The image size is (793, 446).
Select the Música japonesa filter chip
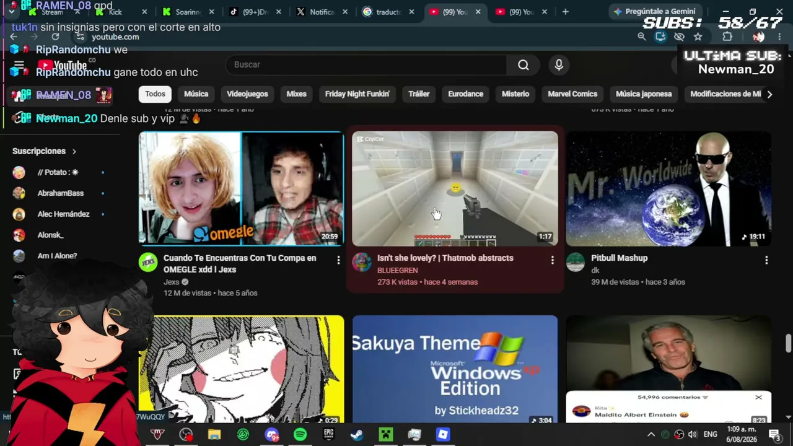(x=644, y=94)
